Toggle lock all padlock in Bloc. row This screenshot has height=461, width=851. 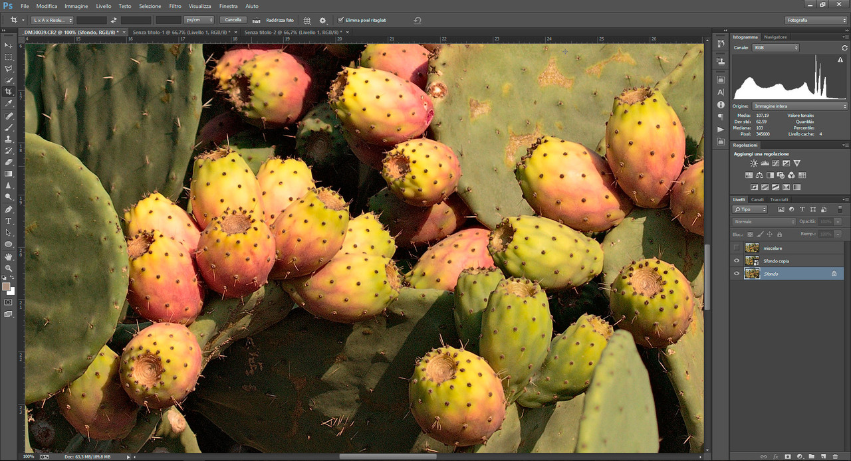point(780,234)
